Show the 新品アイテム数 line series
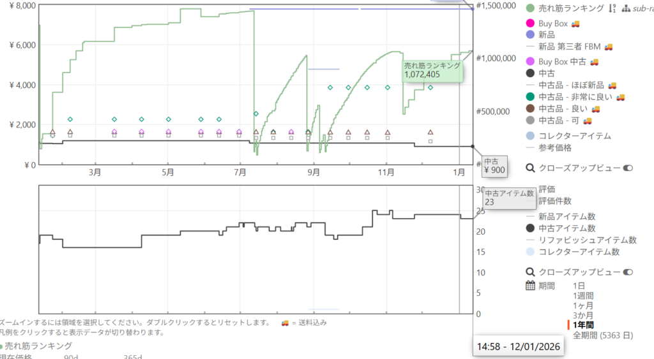This screenshot has width=654, height=359. coord(567,216)
